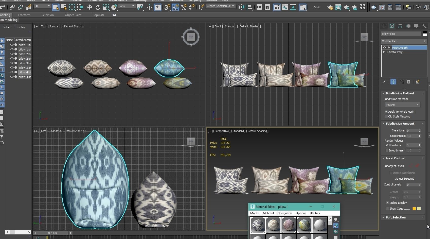This screenshot has width=430, height=239.
Task: Open the Populate ribbon tab
Action: pyautogui.click(x=98, y=15)
